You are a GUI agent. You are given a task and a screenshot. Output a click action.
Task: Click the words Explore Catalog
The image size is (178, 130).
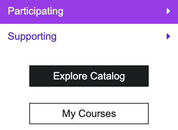click(x=89, y=76)
